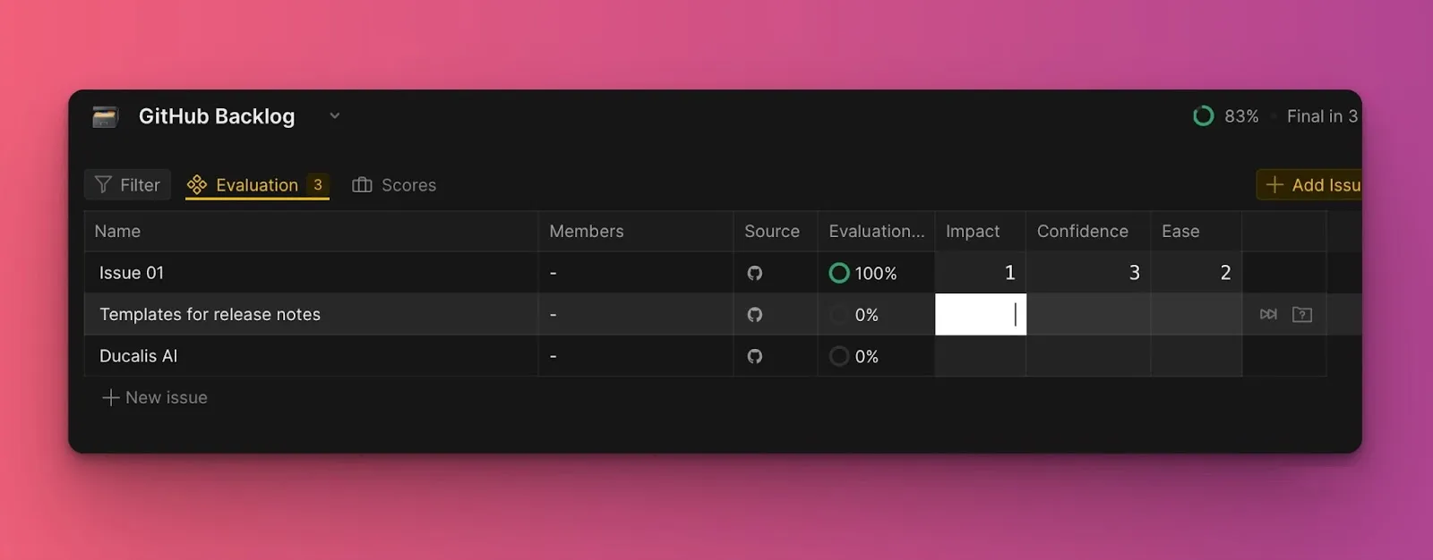Click GitHub icon for Templates for release notes
The height and width of the screenshot is (560, 1433).
coord(755,315)
